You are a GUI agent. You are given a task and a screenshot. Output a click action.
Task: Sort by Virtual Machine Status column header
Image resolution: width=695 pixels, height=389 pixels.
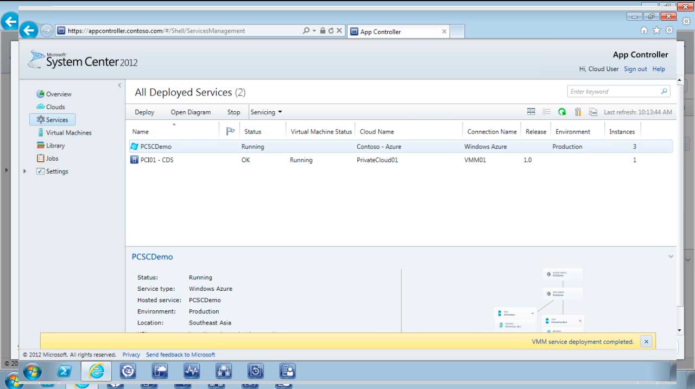pos(321,132)
